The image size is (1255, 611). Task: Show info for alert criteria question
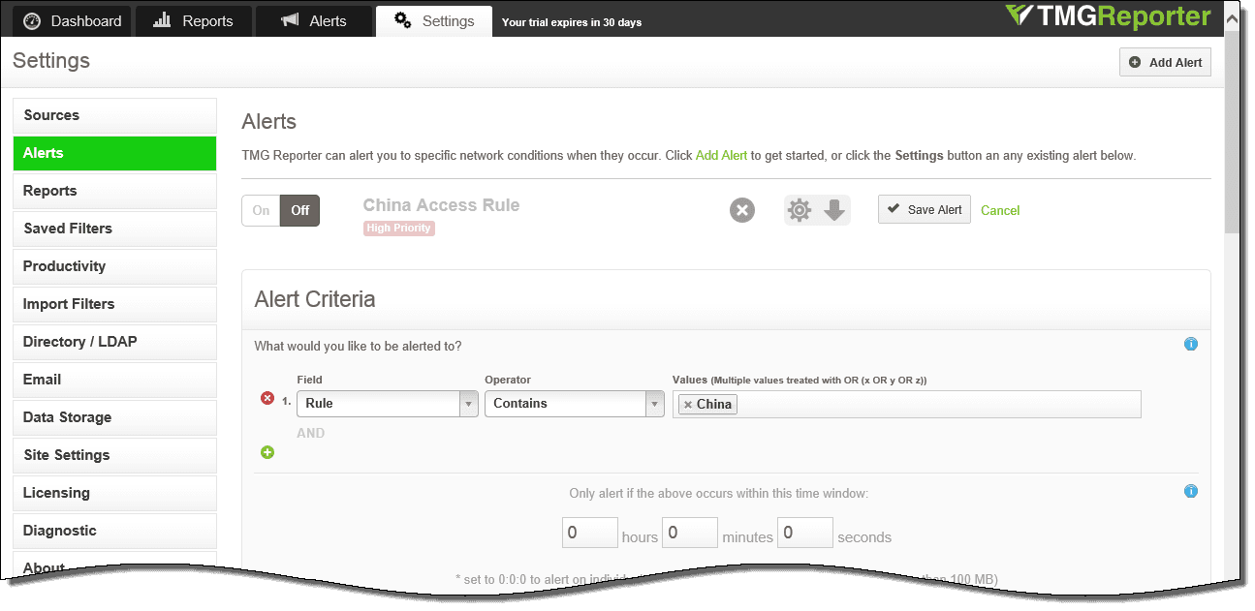[1191, 344]
